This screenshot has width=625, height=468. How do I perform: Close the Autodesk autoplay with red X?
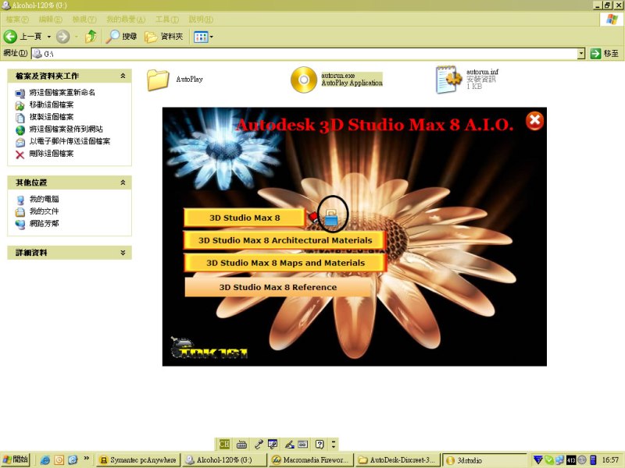click(534, 121)
